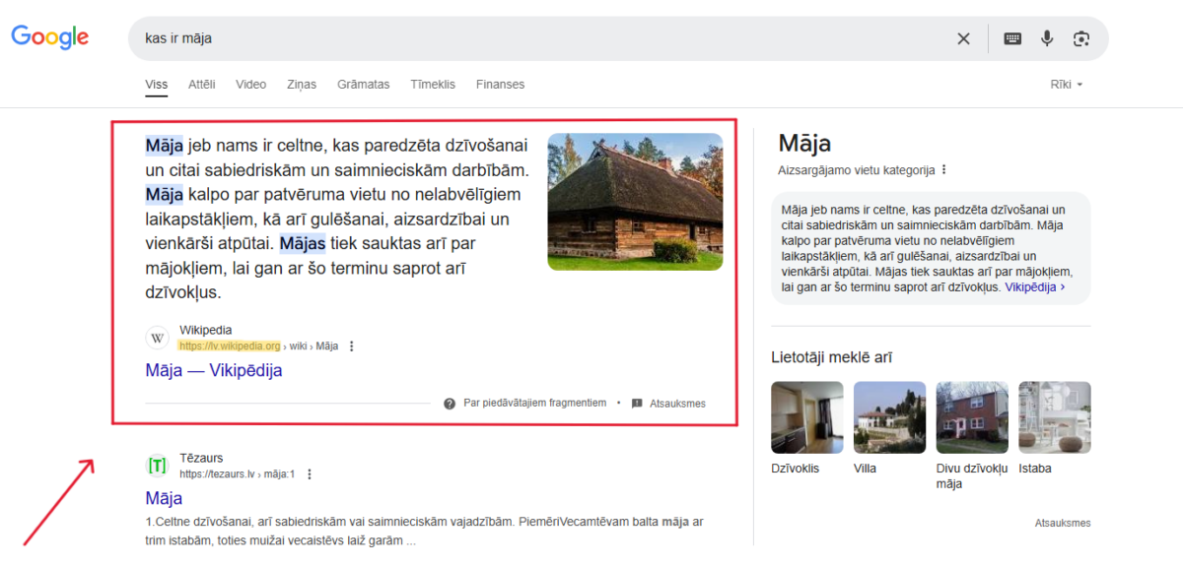Viewport: 1183px width, 567px height.
Task: Clear the search query with the X icon
Action: (x=963, y=38)
